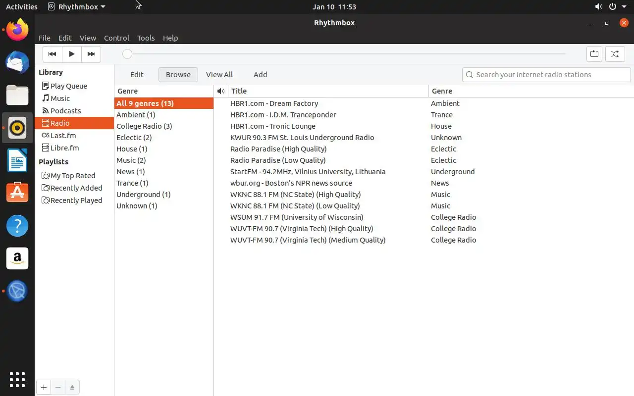
Task: Open the View menu
Action: click(x=88, y=38)
